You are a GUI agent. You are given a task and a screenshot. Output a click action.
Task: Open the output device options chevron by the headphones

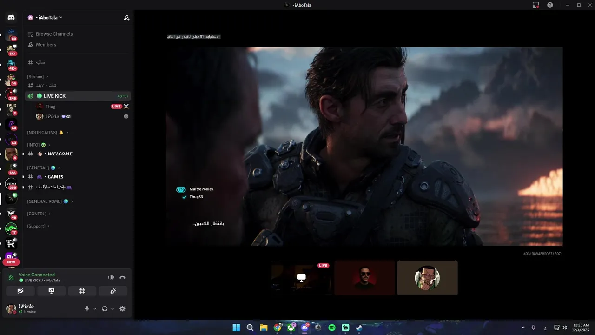coord(112,308)
